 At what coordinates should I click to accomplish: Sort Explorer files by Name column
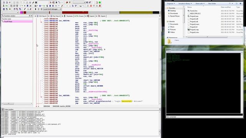(189, 7)
